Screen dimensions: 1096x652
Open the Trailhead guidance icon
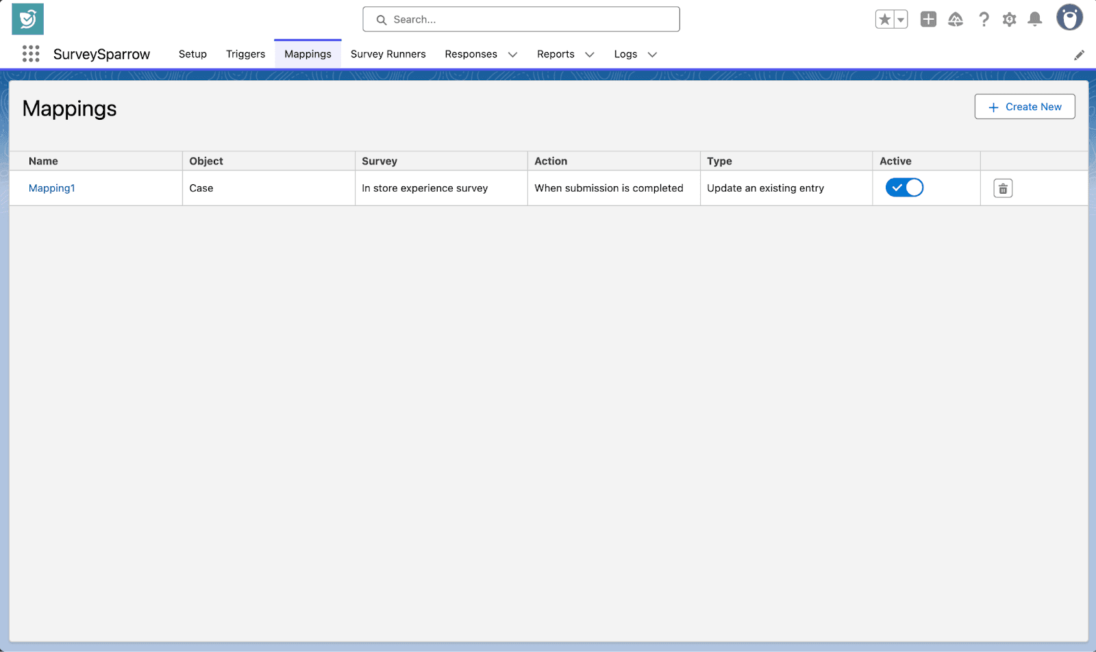click(x=956, y=20)
